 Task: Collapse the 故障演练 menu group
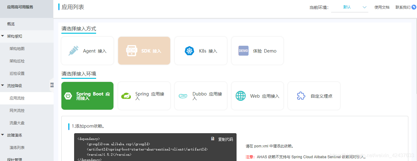coord(3,135)
